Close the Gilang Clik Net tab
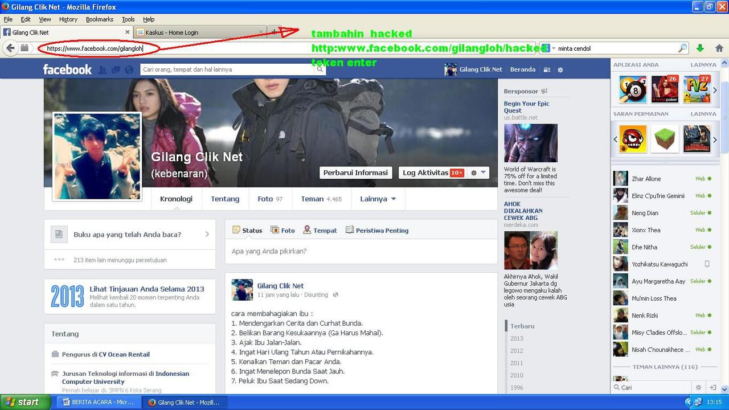 [128, 32]
